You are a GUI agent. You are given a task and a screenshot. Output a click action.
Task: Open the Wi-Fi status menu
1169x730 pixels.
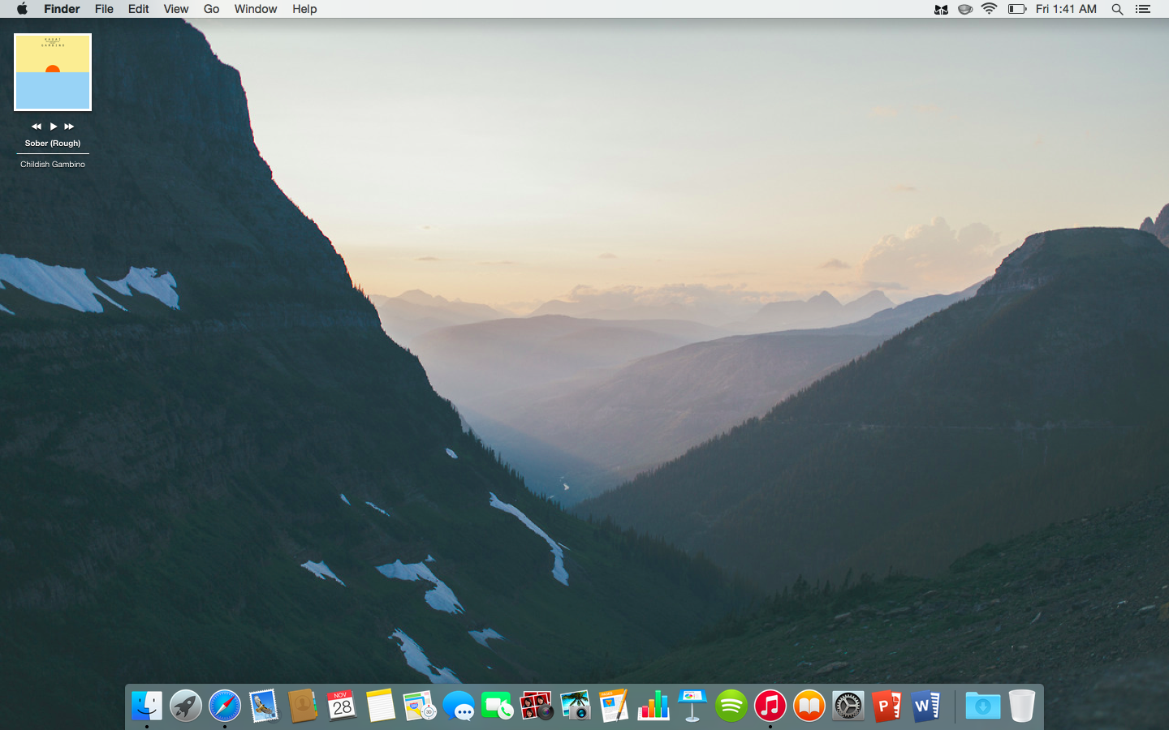point(989,9)
